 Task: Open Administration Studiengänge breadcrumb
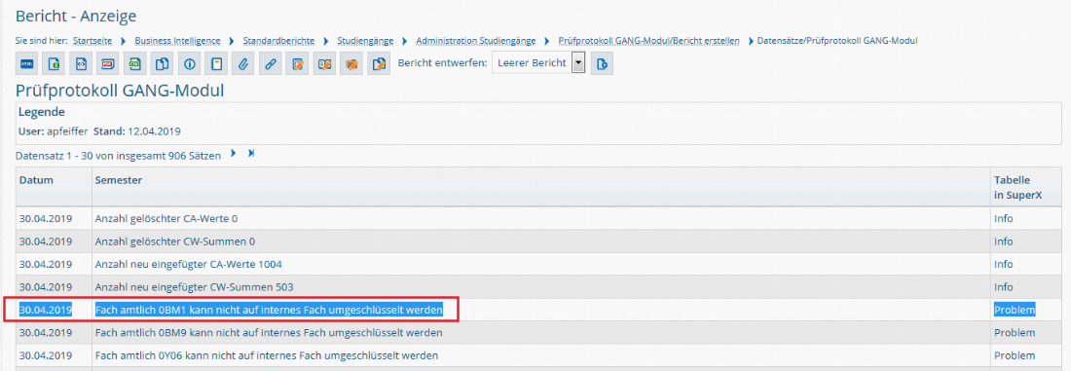click(x=475, y=40)
